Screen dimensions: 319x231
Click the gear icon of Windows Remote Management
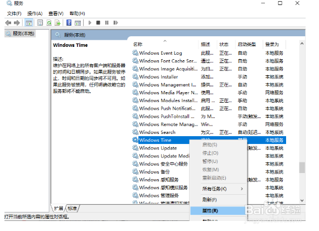click(136, 124)
